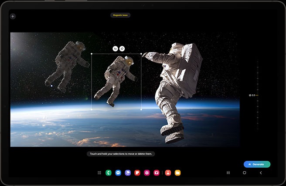The width and height of the screenshot is (286, 186).
Task: Tap the Back navigation arrow
Action: click(x=261, y=173)
